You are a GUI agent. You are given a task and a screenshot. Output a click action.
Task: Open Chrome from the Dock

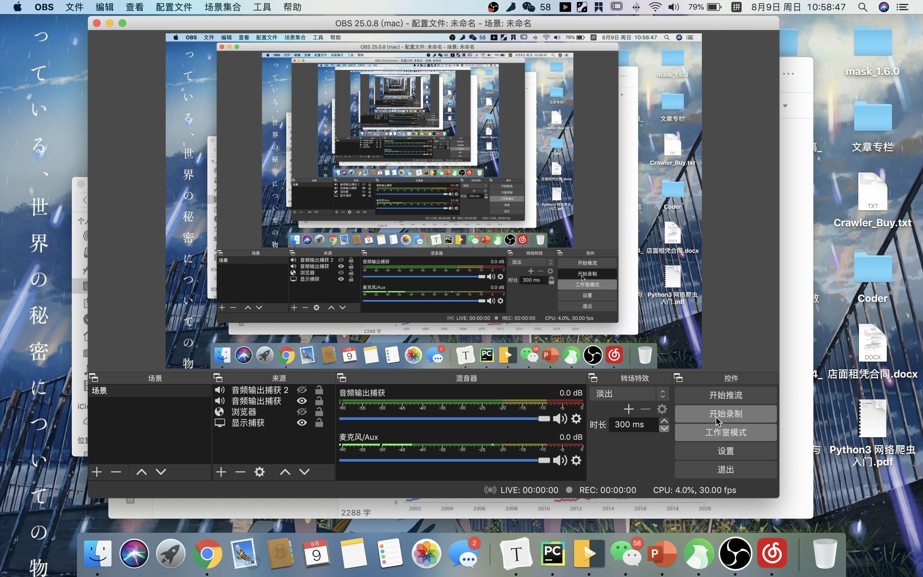point(207,553)
